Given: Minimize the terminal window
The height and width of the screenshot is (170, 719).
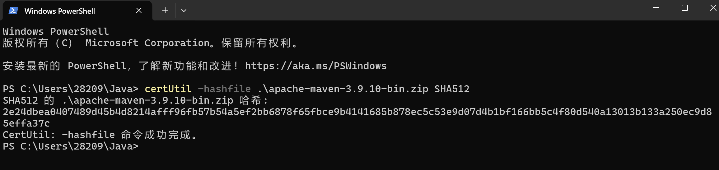Looking at the screenshot, I should click(x=656, y=8).
